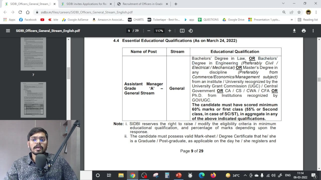Close the SIDBI_Officers_General_Stream tab

pos(54,4)
